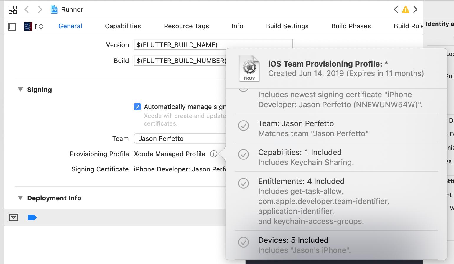The width and height of the screenshot is (454, 264).
Task: Click the PROV provisioning profile file icon
Action: pyautogui.click(x=249, y=68)
